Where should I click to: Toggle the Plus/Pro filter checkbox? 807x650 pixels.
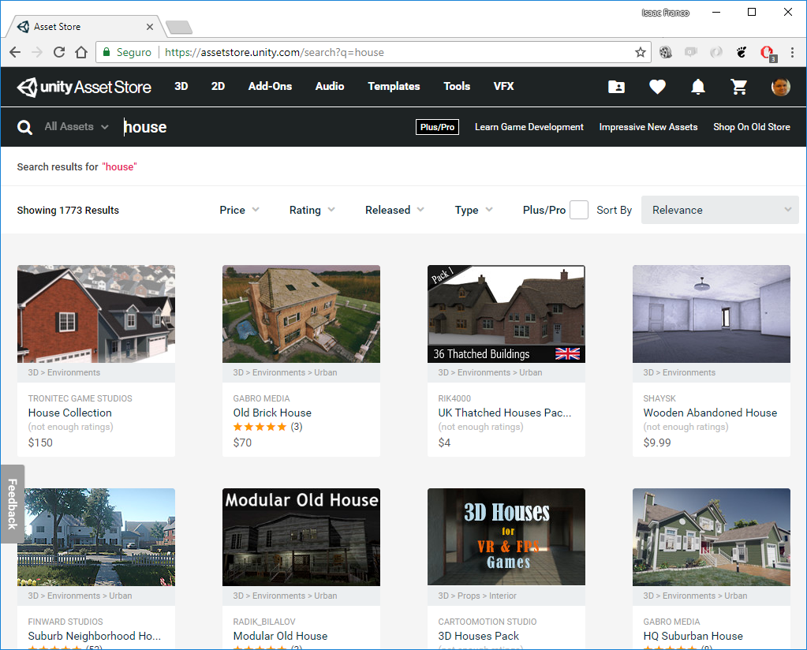tap(578, 210)
